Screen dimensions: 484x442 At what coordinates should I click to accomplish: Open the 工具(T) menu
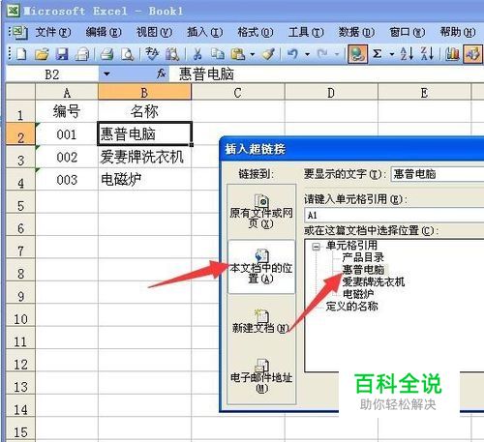[306, 32]
